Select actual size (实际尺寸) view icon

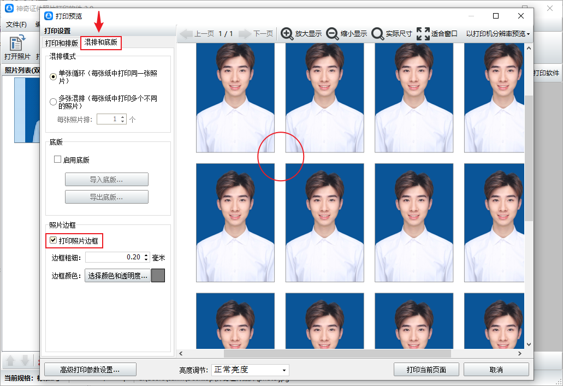point(377,34)
